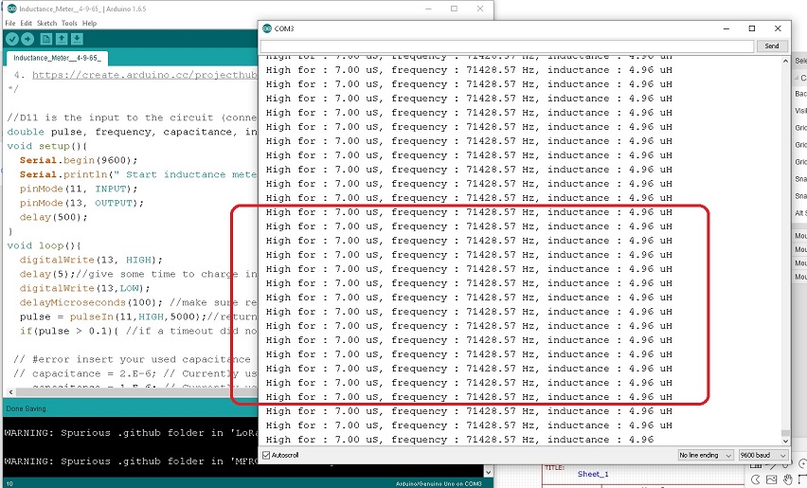Close the COM3 serial monitor window
807x488 pixels.
coord(778,28)
